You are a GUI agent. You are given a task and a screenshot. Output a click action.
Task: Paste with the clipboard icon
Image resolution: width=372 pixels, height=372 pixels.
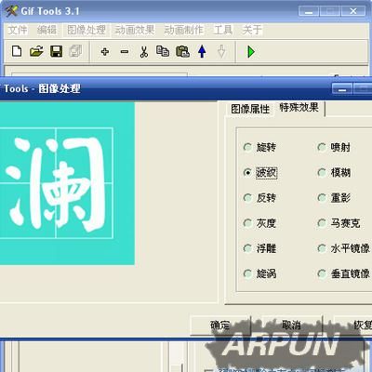click(182, 51)
